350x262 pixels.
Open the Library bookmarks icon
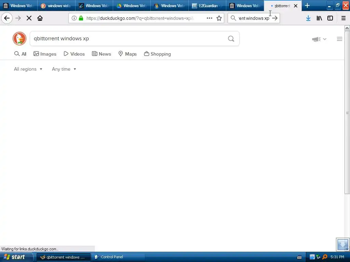(x=319, y=18)
